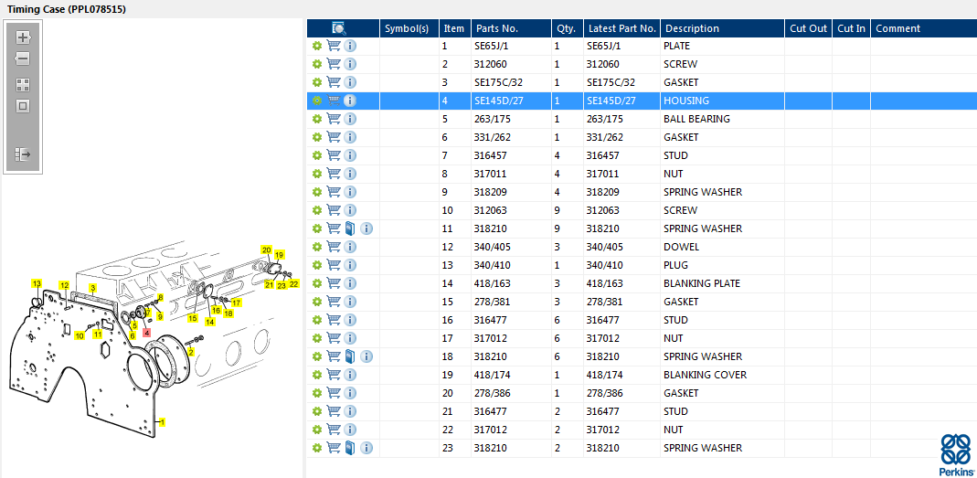Screen dimensions: 977x478
Task: Add BALL BEARING 263/175 to cart
Action: [x=334, y=119]
